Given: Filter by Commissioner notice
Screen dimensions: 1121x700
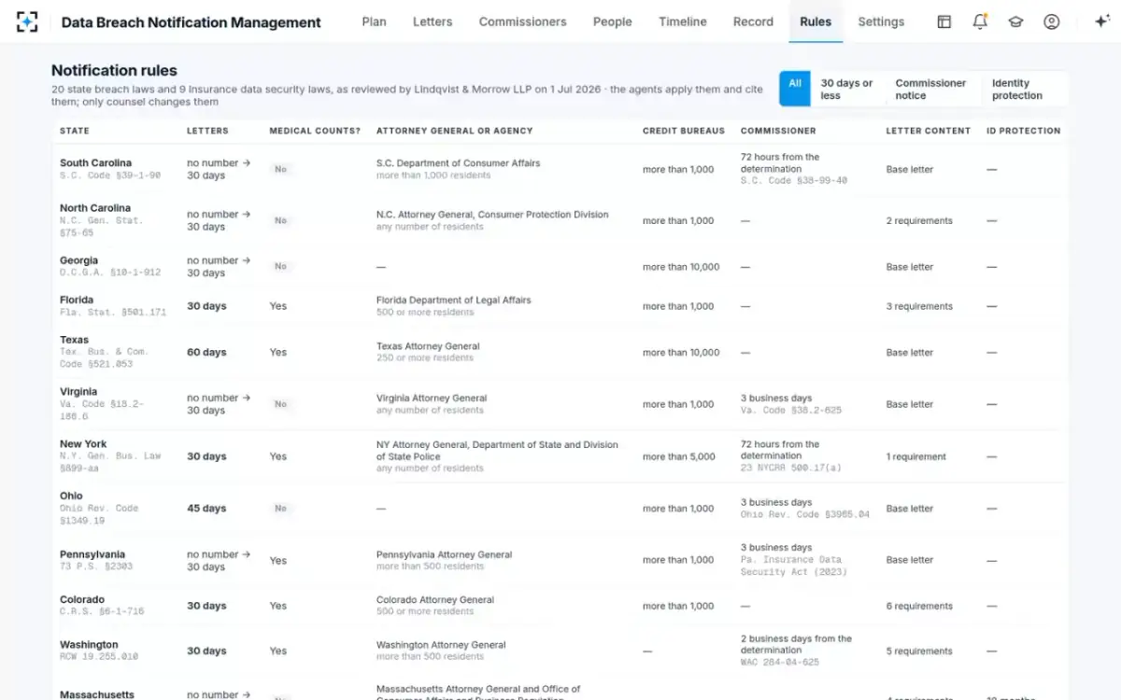Looking at the screenshot, I should (931, 89).
